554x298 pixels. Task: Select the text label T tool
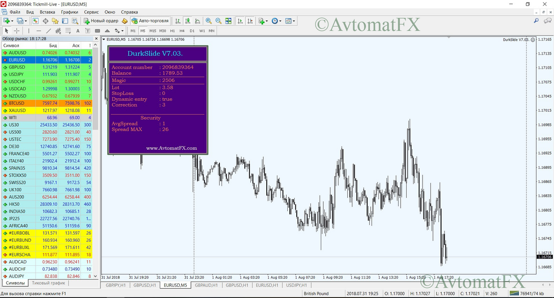pos(88,30)
